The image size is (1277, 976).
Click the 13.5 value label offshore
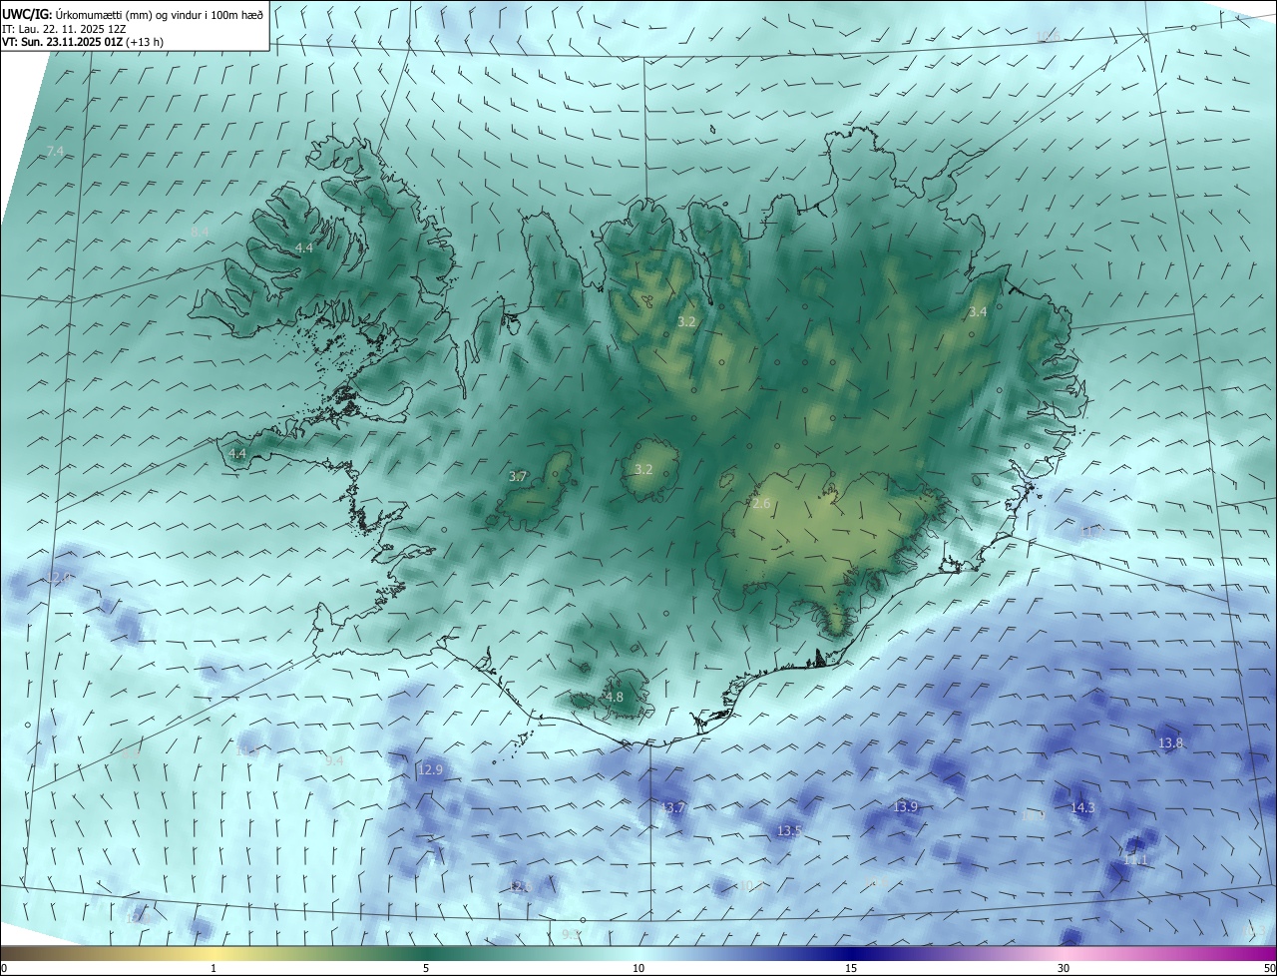click(x=789, y=831)
